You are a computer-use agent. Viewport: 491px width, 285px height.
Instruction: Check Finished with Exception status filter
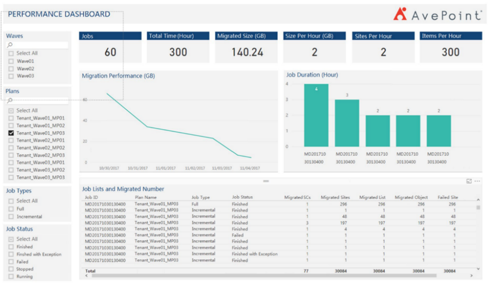11,254
